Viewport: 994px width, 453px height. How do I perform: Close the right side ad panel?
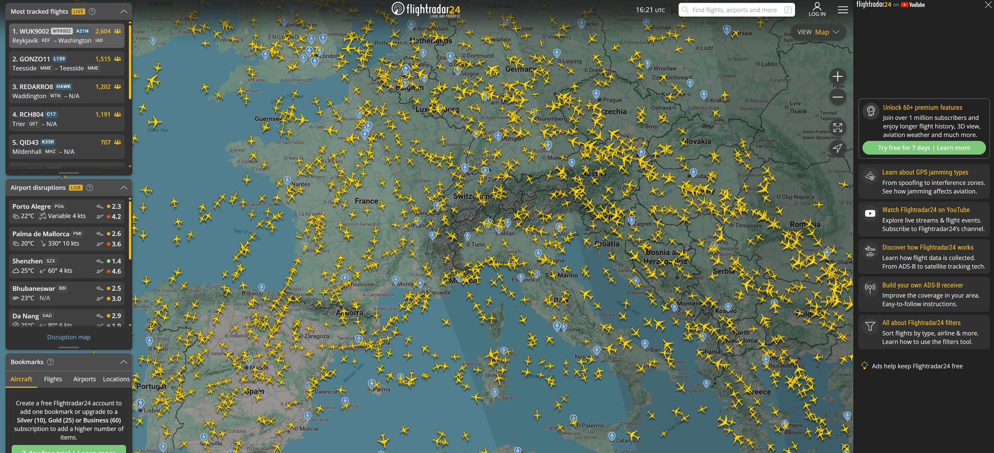(x=988, y=5)
